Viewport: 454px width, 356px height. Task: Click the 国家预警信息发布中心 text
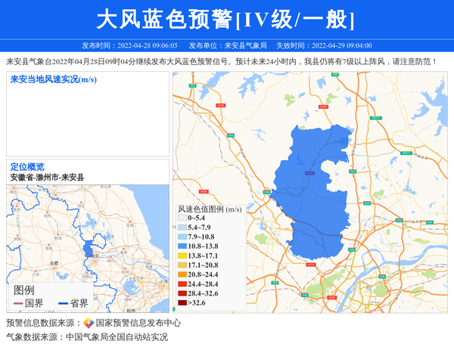tap(138, 323)
